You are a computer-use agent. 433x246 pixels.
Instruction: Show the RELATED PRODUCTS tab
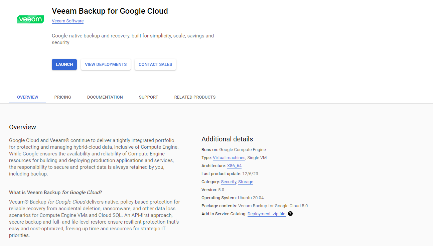195,97
